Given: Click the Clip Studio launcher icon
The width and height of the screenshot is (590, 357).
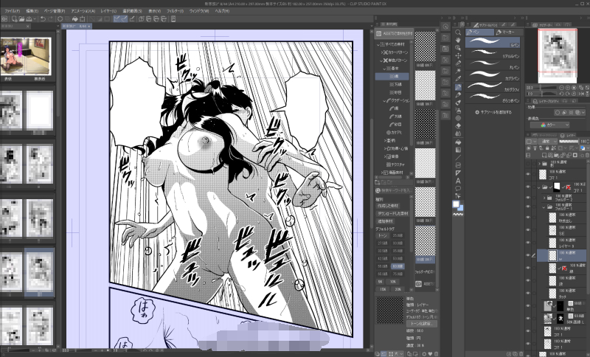Looking at the screenshot, I should pyautogui.click(x=4, y=19).
